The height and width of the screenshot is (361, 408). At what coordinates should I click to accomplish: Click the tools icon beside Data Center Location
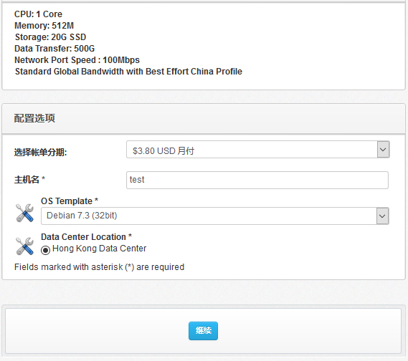[24, 246]
